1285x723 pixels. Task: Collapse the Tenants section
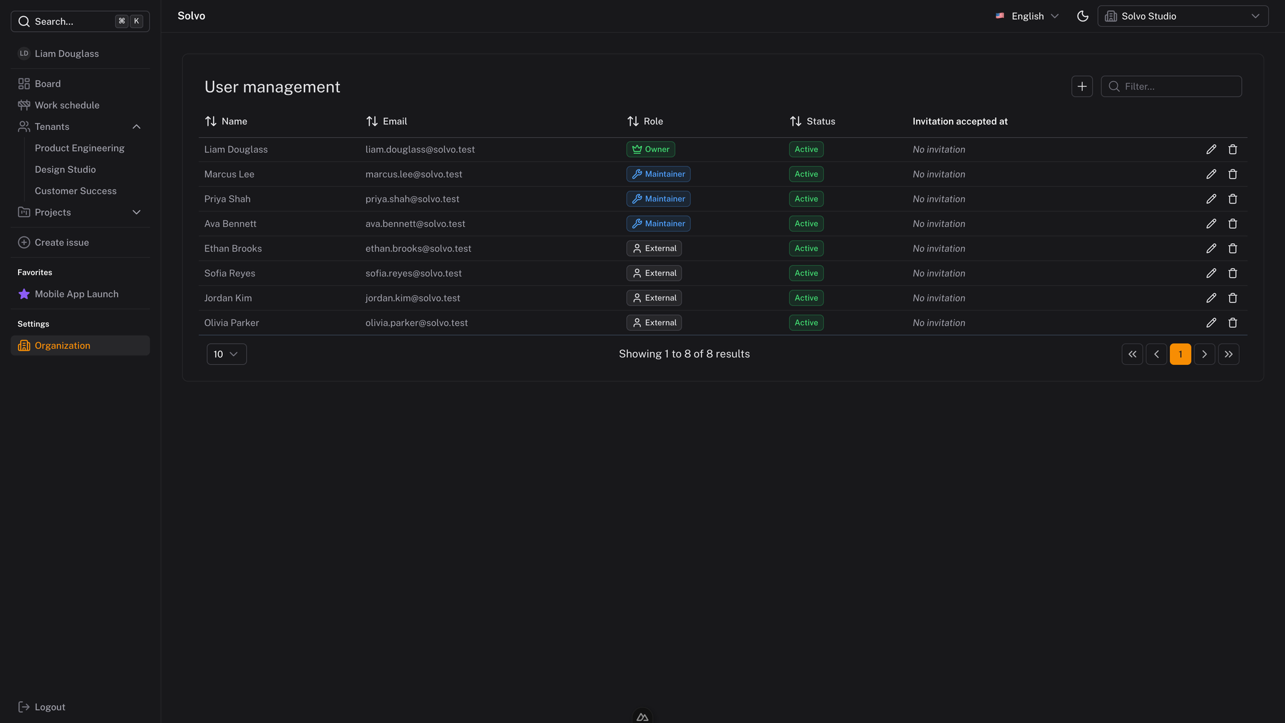[x=137, y=127]
